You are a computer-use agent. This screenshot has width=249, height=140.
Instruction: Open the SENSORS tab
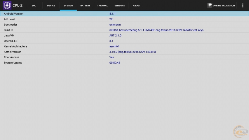(x=120, y=6)
